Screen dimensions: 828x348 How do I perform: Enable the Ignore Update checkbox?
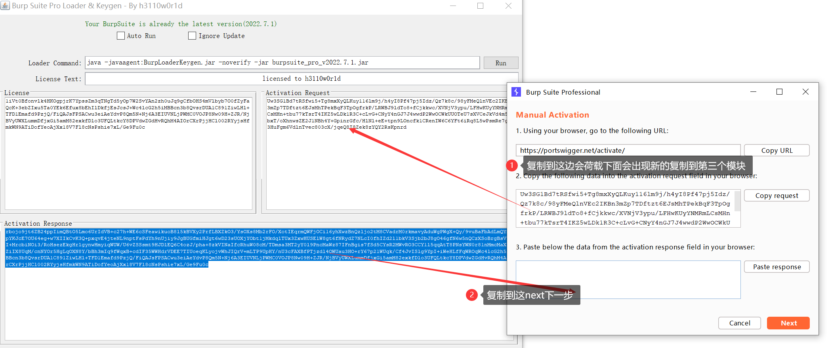coord(192,36)
